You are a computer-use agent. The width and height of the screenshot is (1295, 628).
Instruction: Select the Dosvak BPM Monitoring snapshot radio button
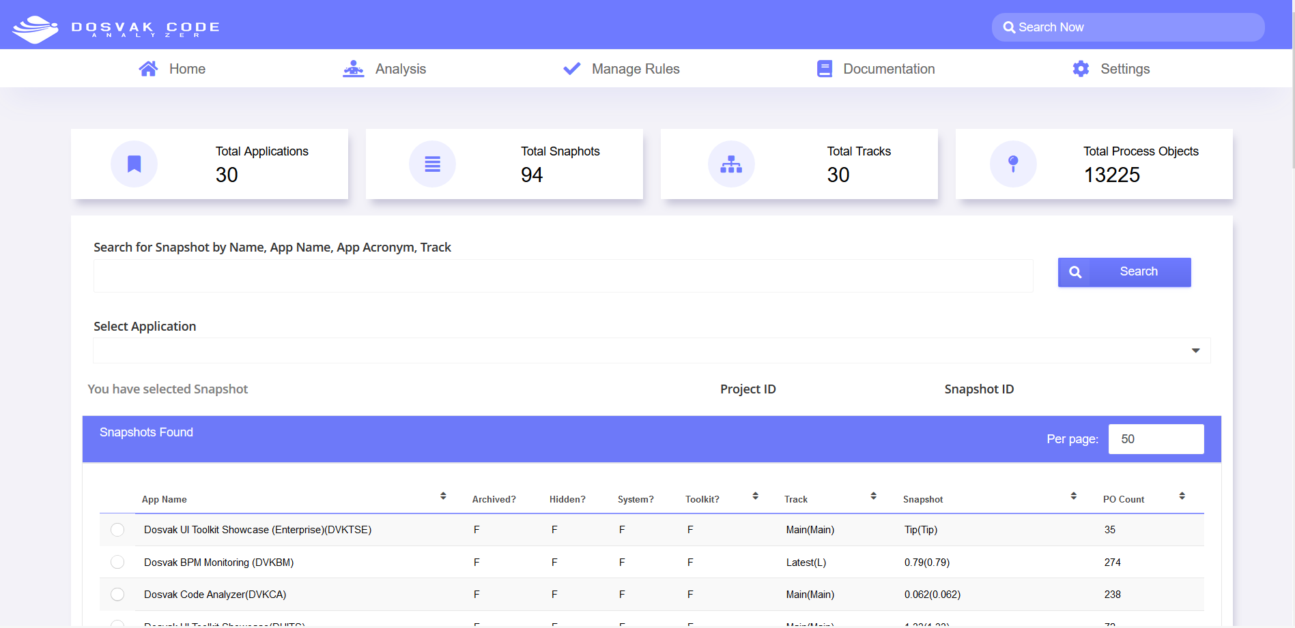pyautogui.click(x=117, y=562)
